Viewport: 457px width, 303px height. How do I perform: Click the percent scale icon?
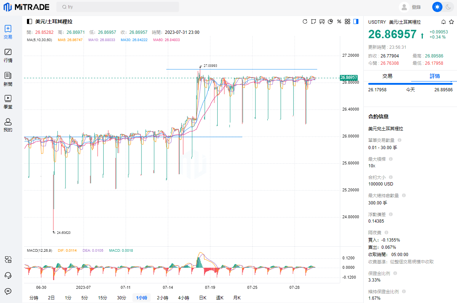339,21
